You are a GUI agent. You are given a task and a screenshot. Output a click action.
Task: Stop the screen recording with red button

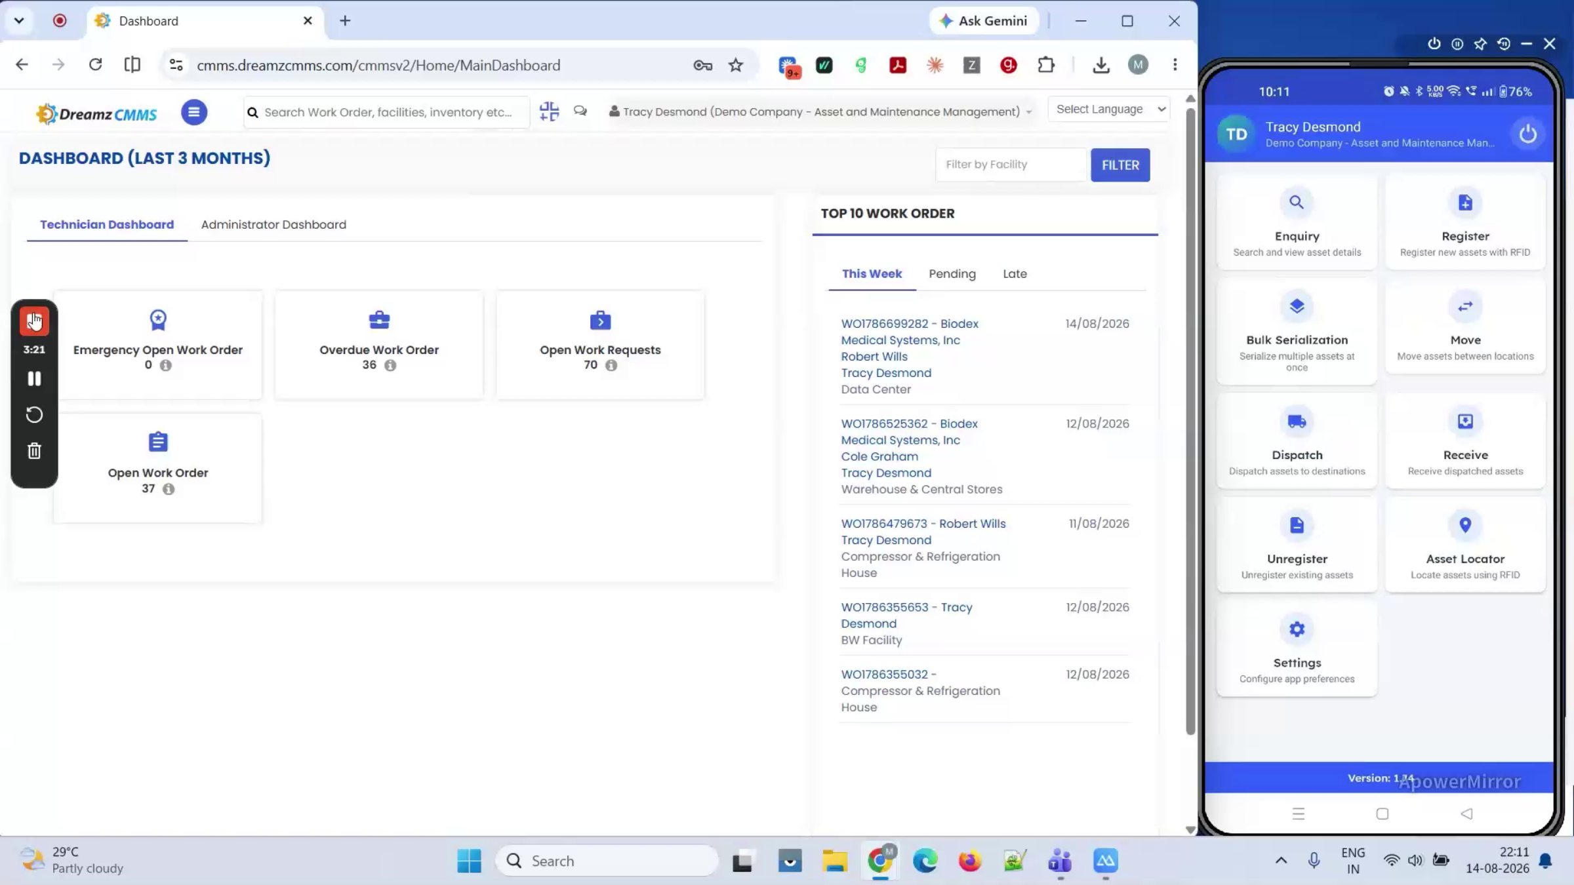34,321
